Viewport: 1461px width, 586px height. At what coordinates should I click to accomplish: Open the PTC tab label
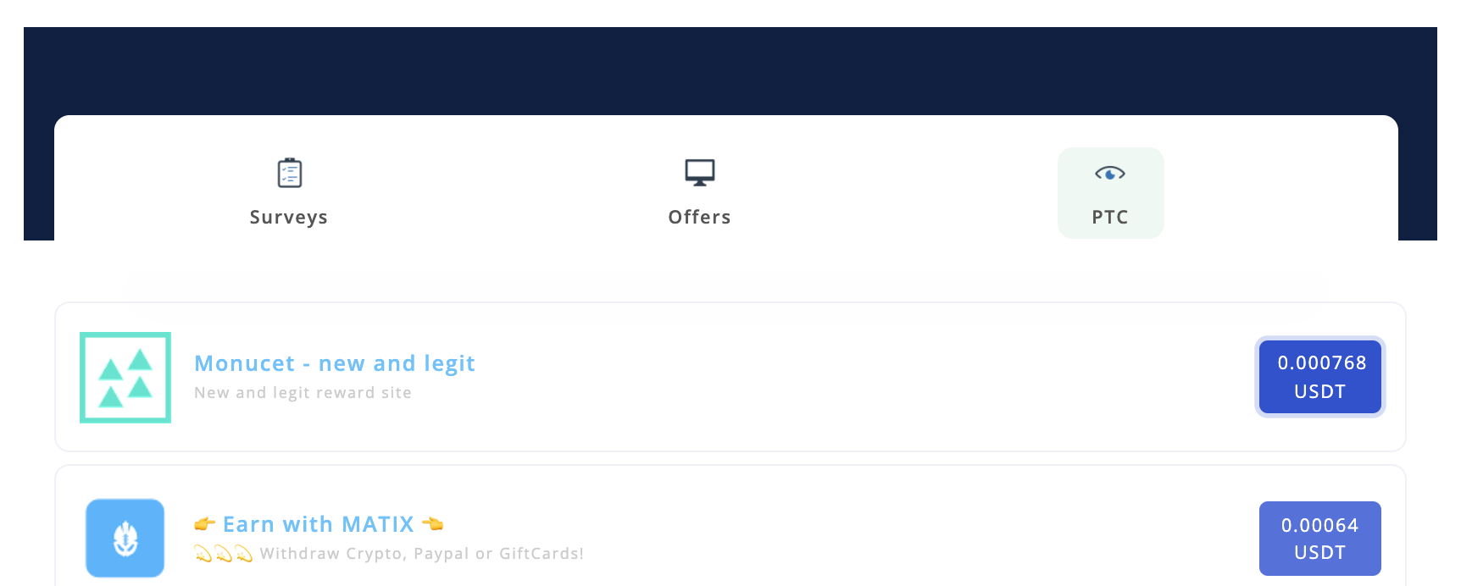(1109, 218)
